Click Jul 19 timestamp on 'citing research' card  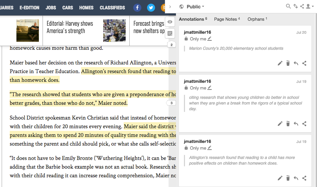(x=301, y=81)
